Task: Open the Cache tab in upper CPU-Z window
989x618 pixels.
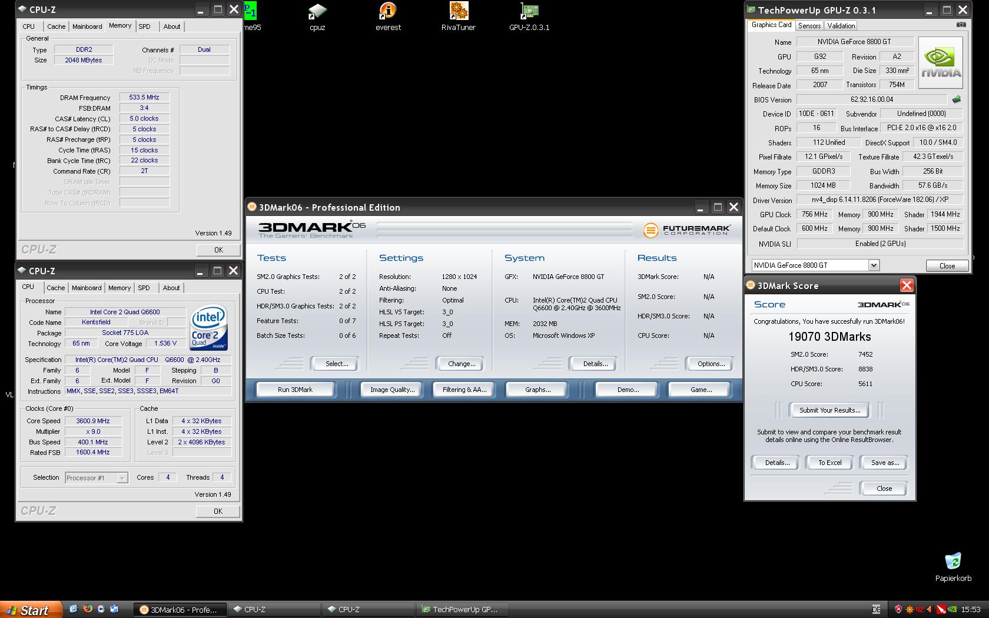Action: [x=56, y=26]
